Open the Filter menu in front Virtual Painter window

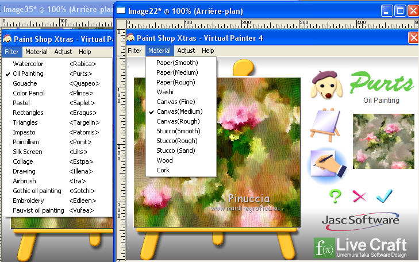[134, 51]
